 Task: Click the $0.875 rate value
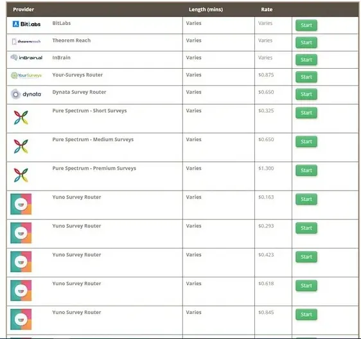[x=266, y=75]
